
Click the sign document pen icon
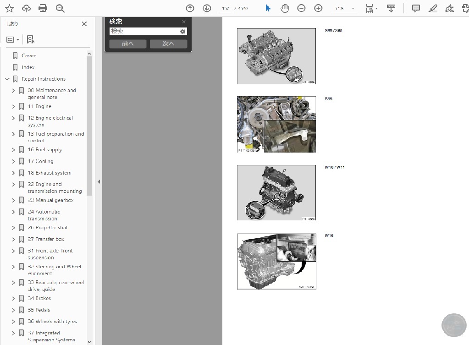pos(449,8)
